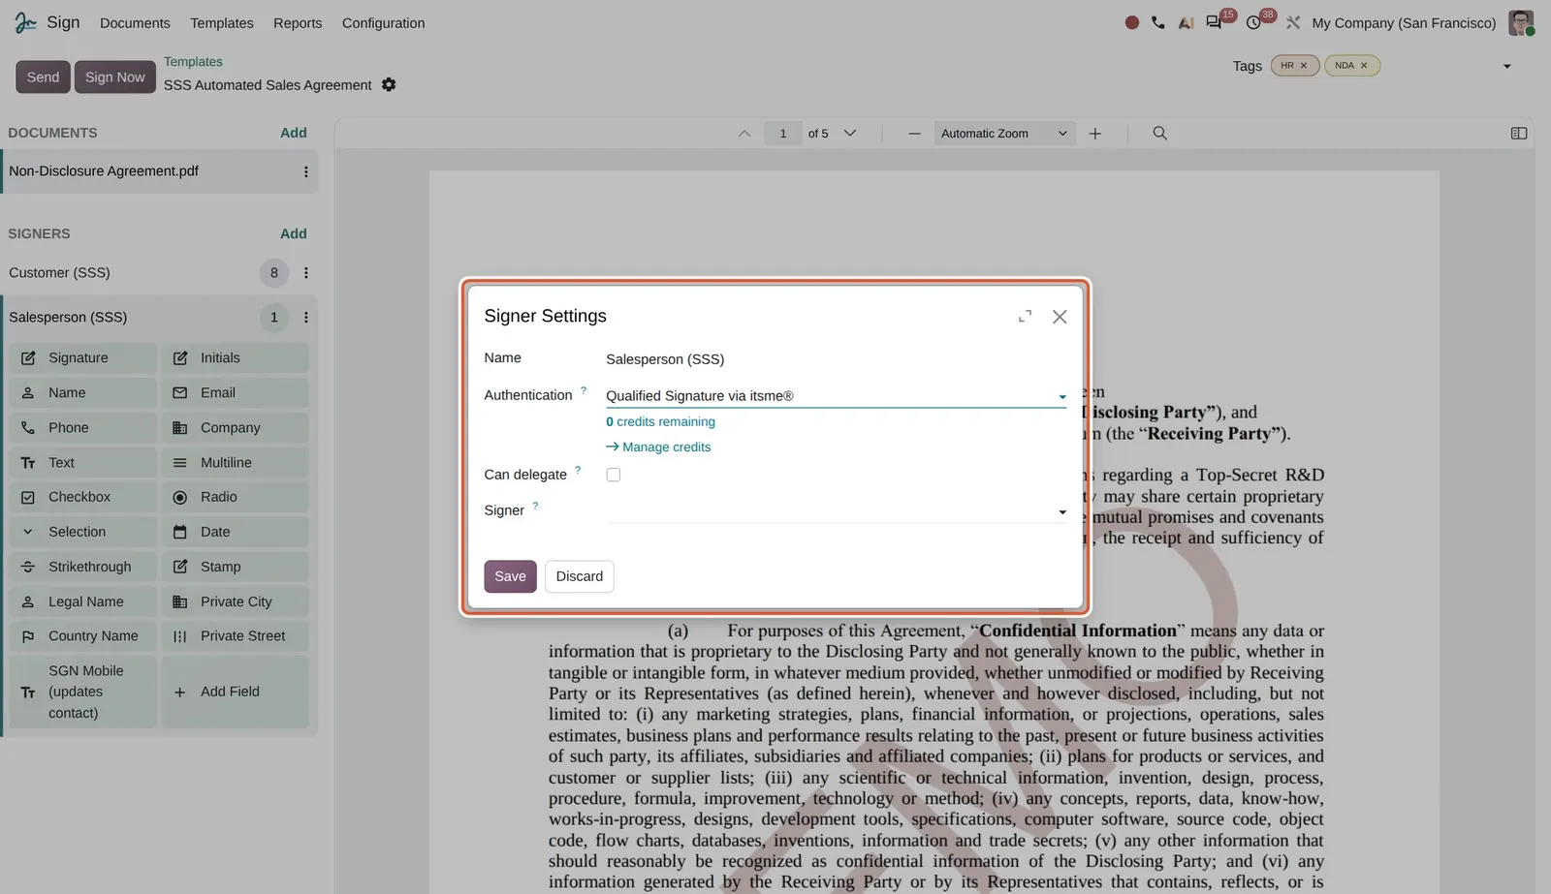Click the debug tools wrench icon
The height and width of the screenshot is (894, 1551).
(1293, 22)
